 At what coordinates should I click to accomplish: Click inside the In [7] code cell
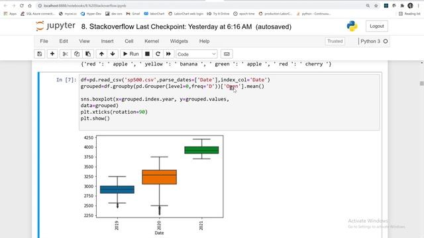pyautogui.click(x=229, y=102)
